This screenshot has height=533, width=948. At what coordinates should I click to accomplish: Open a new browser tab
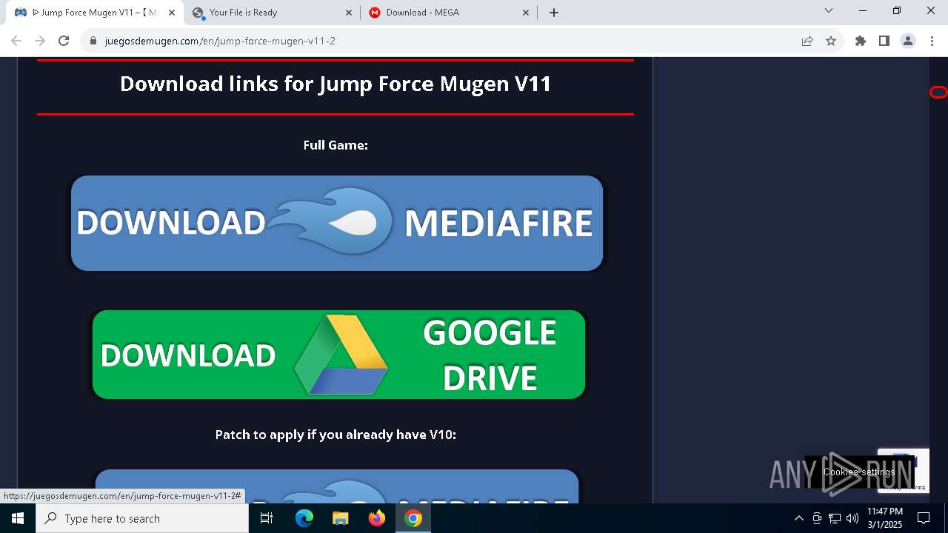554,13
